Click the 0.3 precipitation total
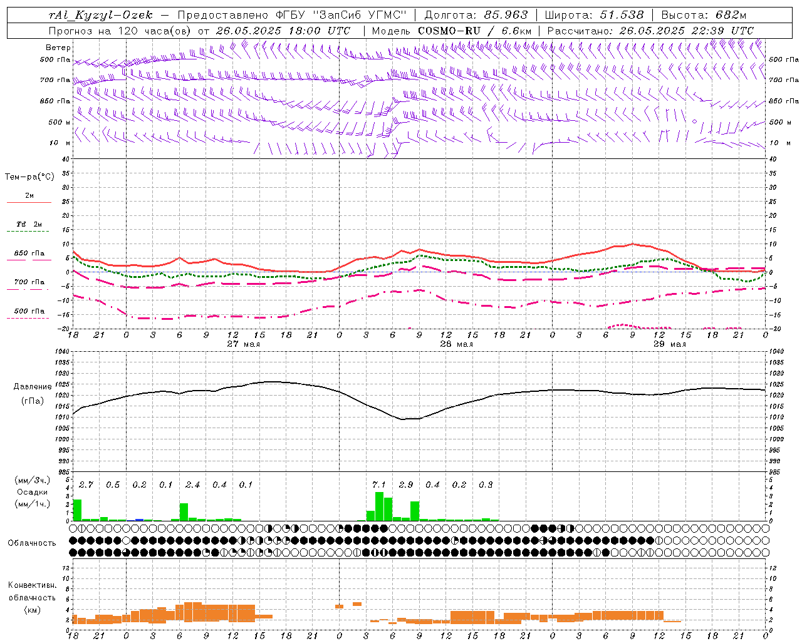This screenshot has height=641, width=802. [486, 485]
